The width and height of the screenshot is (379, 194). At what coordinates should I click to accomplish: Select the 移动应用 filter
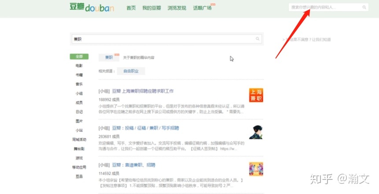click(x=79, y=167)
